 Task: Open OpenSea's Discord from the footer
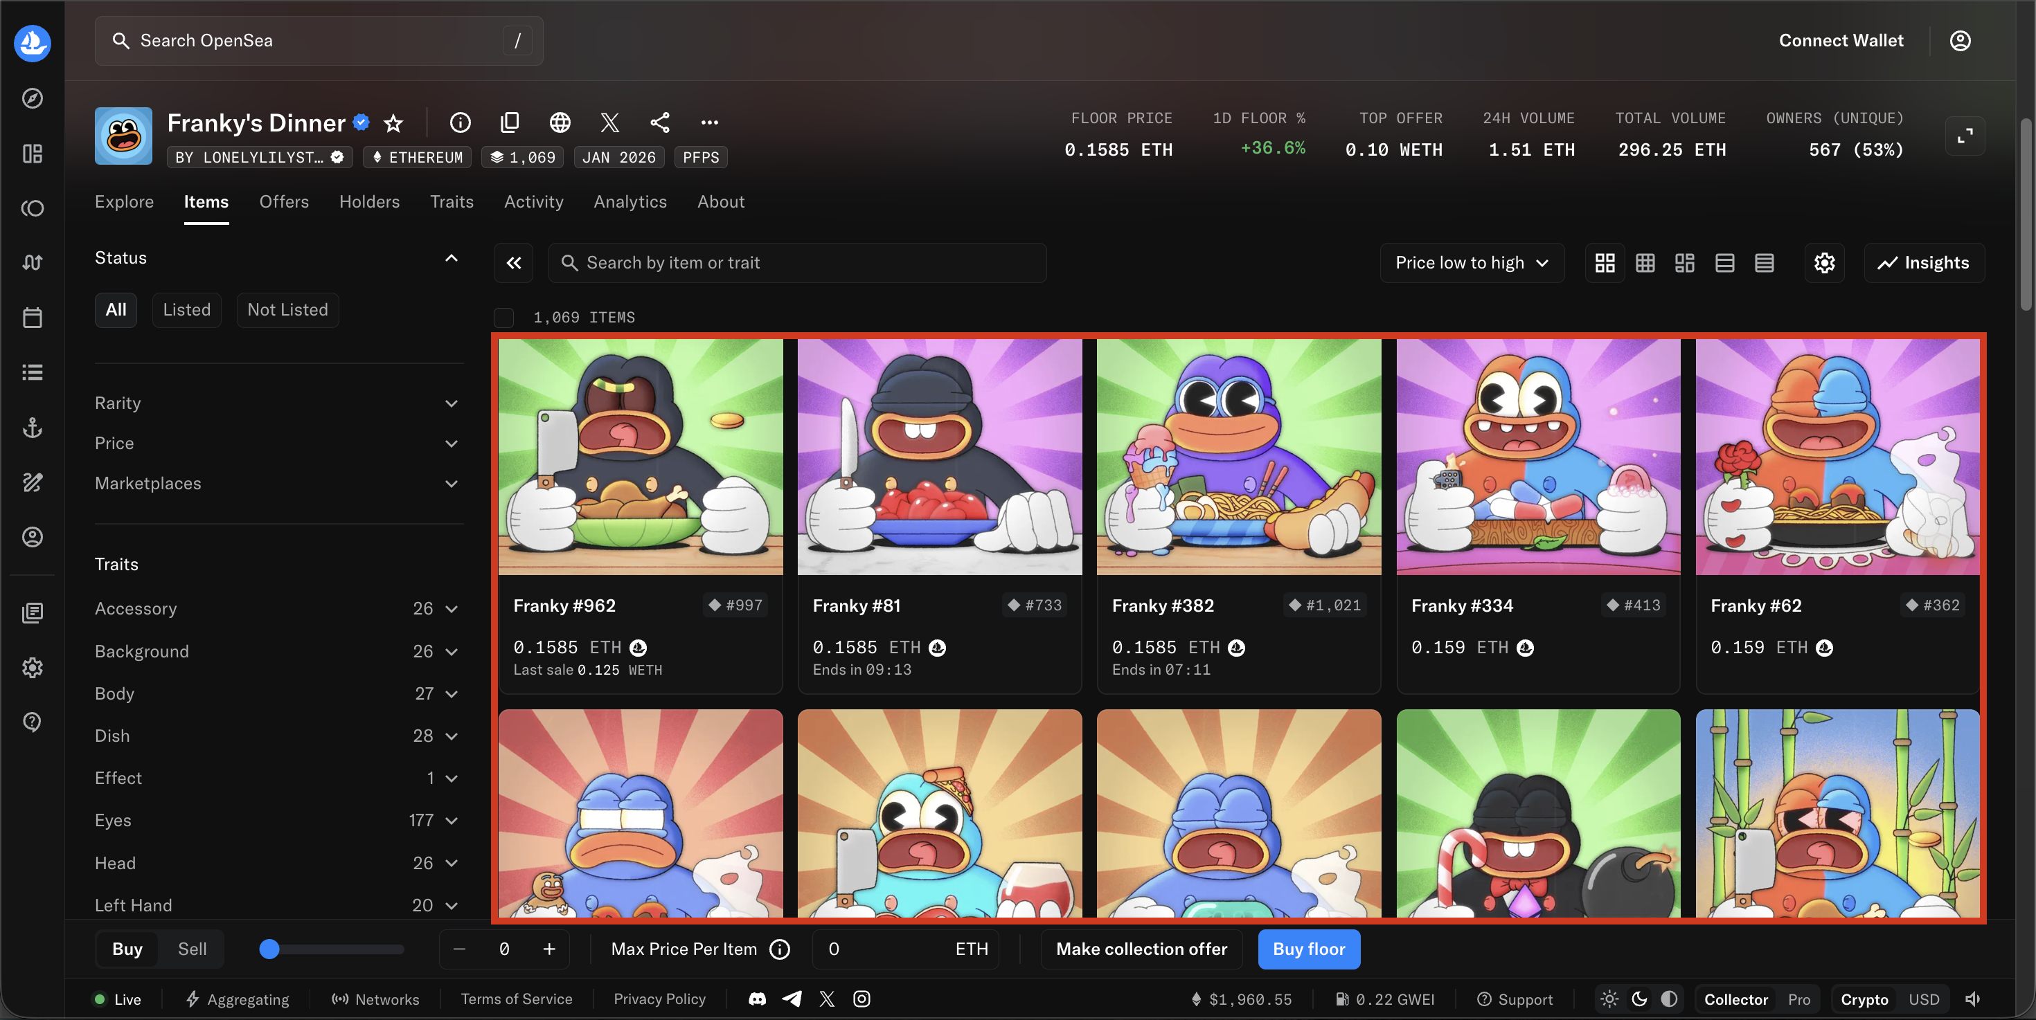coord(756,999)
